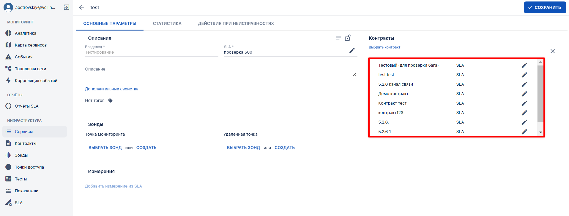Viewport: 569px width, 216px height.
Task: Edit the контракт123 entry
Action: (x=524, y=113)
